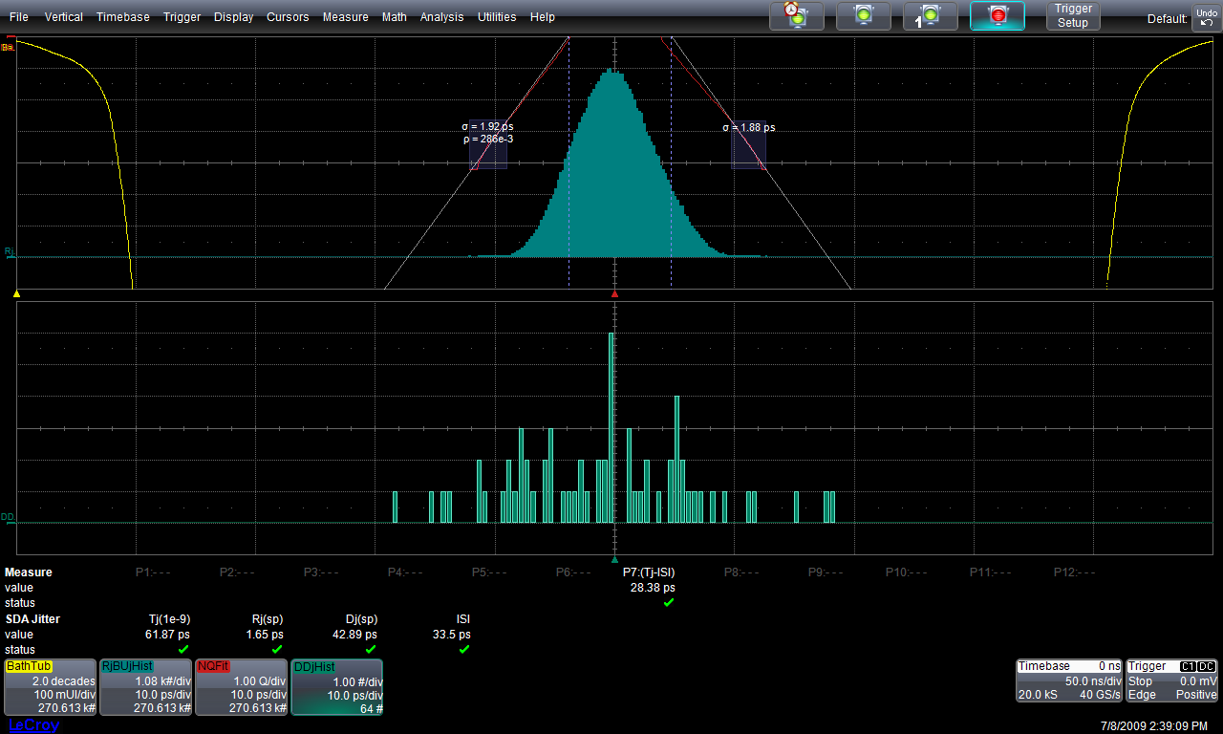
Task: Click the yellow marker at left of grid
Action: coord(16,294)
